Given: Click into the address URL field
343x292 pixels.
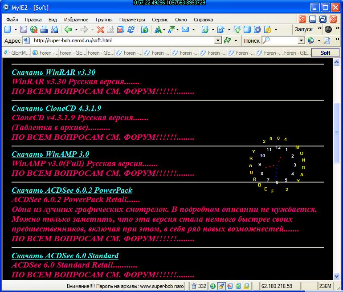Looking at the screenshot, I should point(123,41).
